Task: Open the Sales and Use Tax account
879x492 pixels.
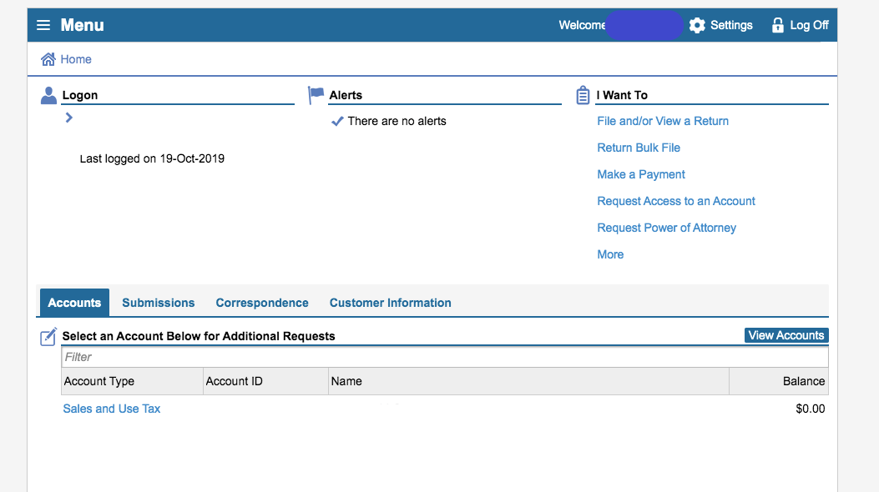Action: 112,409
